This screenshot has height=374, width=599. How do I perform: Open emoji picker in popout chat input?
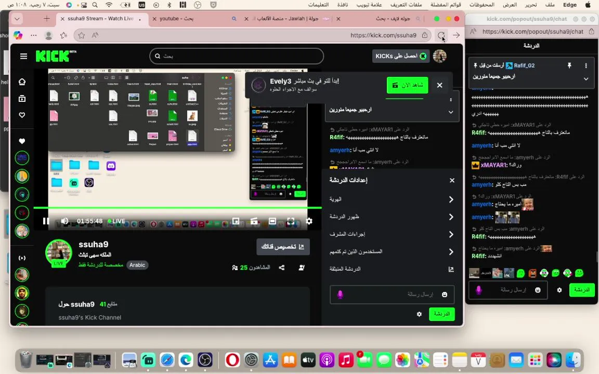point(538,290)
